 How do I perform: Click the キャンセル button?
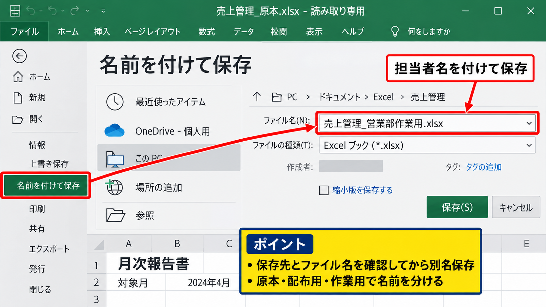point(516,207)
